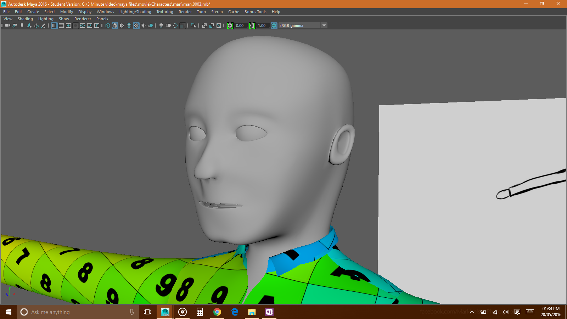The height and width of the screenshot is (319, 567).
Task: Click the Isolate Select icon
Action: pyautogui.click(x=193, y=26)
